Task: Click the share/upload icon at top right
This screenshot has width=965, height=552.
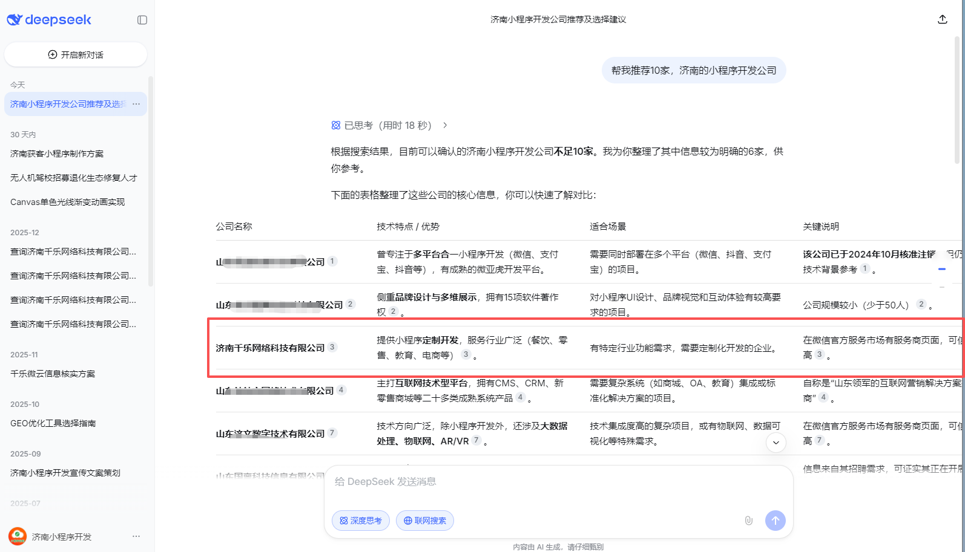Action: coord(943,19)
